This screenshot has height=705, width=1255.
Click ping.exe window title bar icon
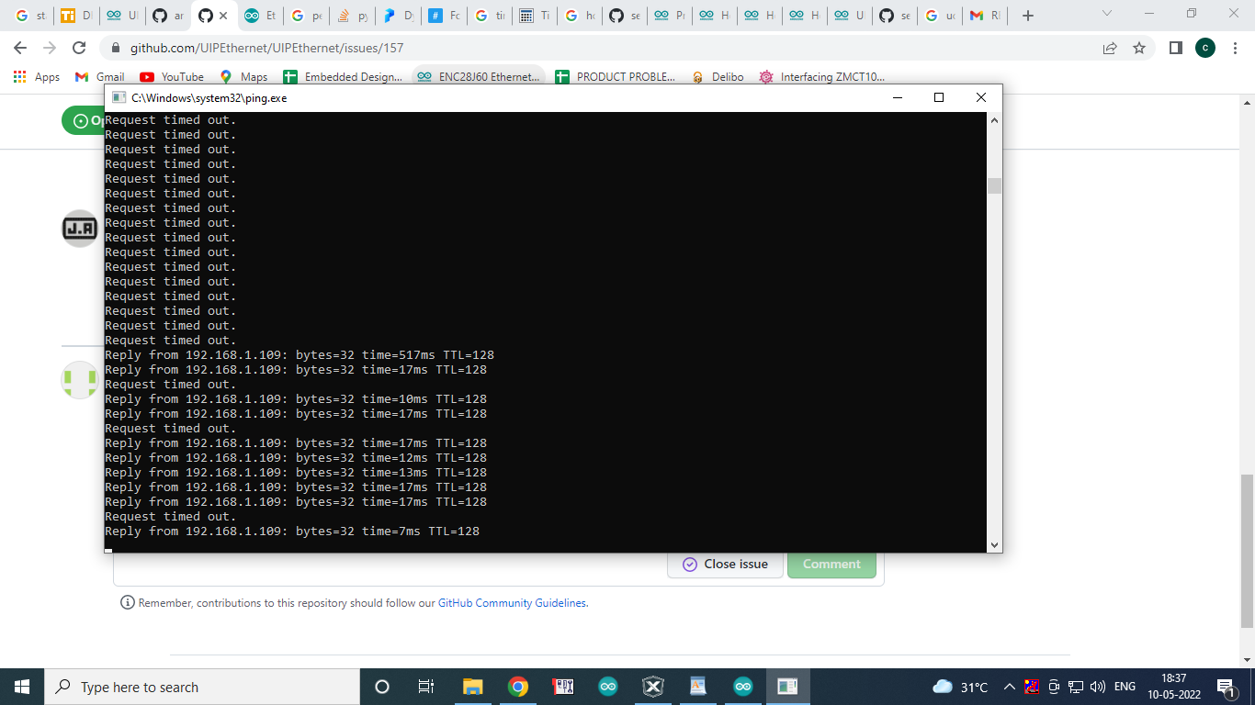[x=119, y=97]
